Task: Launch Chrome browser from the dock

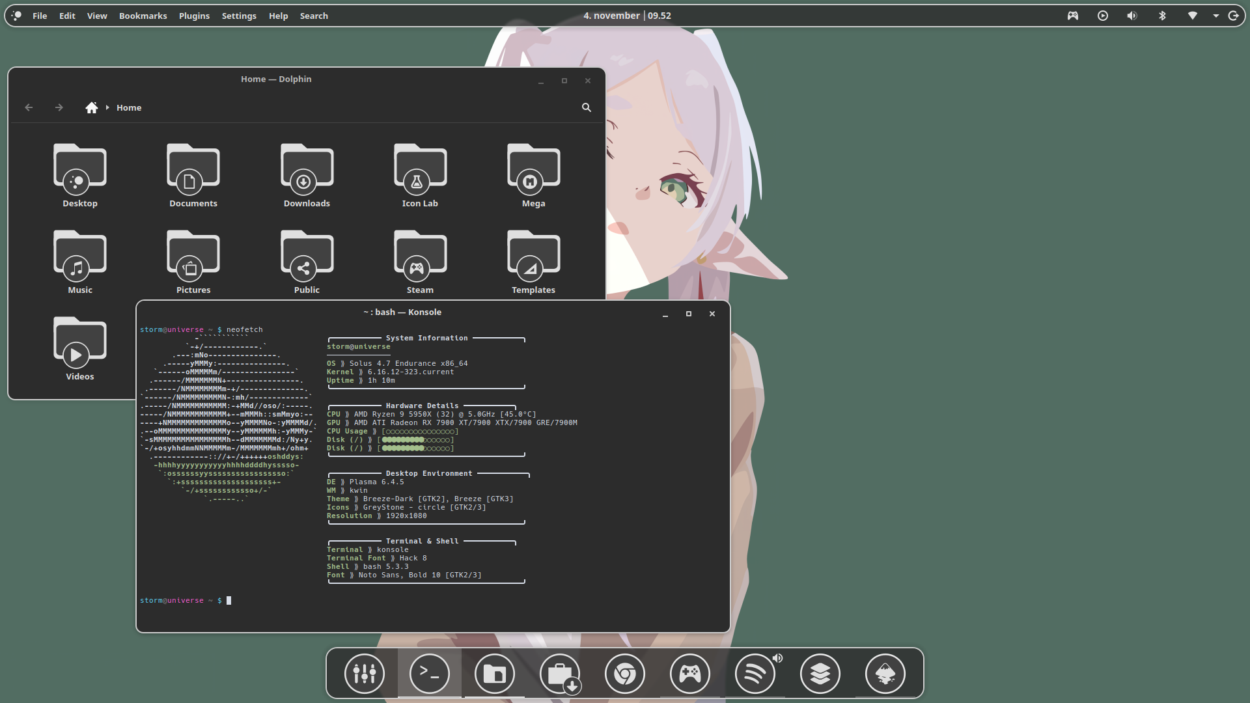Action: point(625,674)
